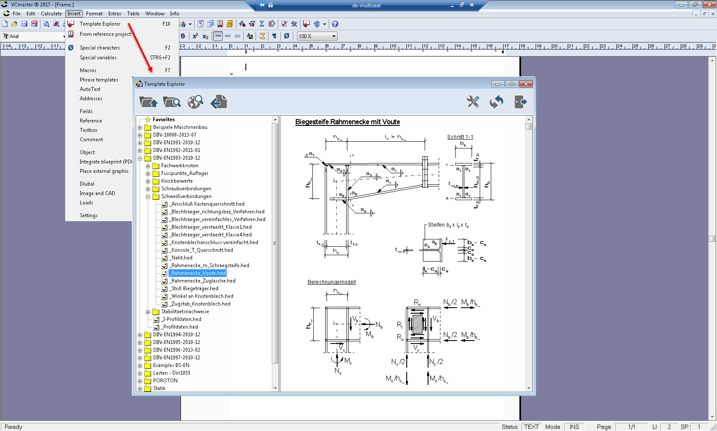This screenshot has height=431, width=717.
Task: Click the blue help question mark icon
Action: [x=335, y=24]
